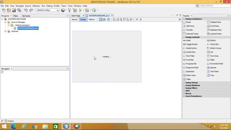Click the vertical resizability icon
This screenshot has width=231, height=130.
(141, 19)
